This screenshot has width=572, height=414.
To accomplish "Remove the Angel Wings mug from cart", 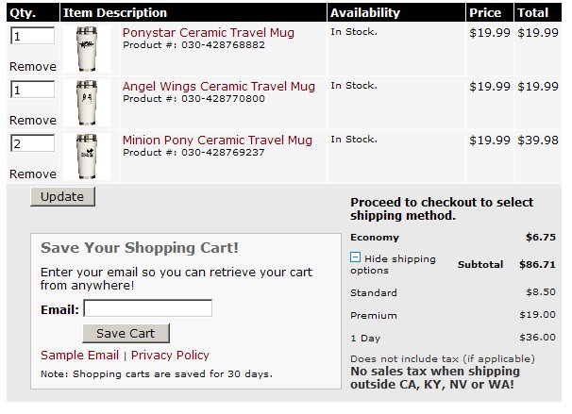I will click(33, 121).
